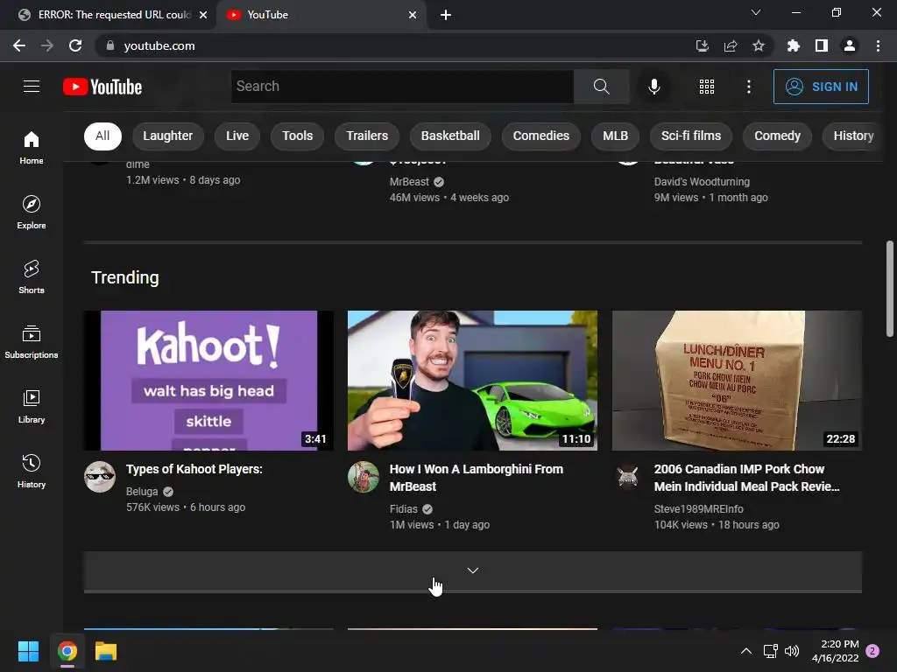The image size is (897, 672).
Task: Open Types of Kahoot Players video title
Action: pyautogui.click(x=194, y=469)
